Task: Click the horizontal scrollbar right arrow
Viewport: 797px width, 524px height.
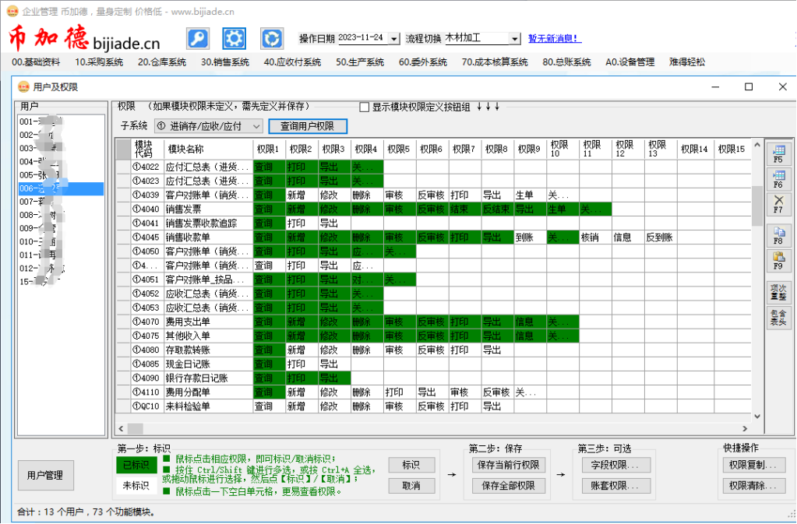Action: click(x=745, y=428)
